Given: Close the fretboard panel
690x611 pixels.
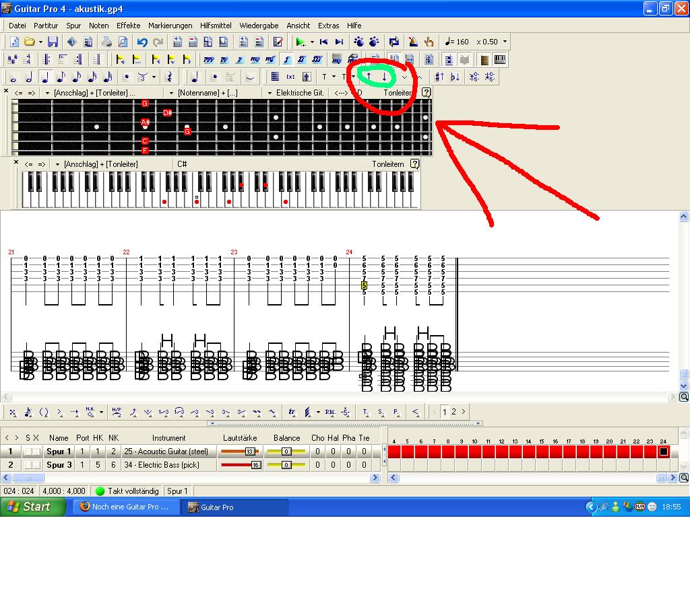Looking at the screenshot, I should [x=5, y=91].
